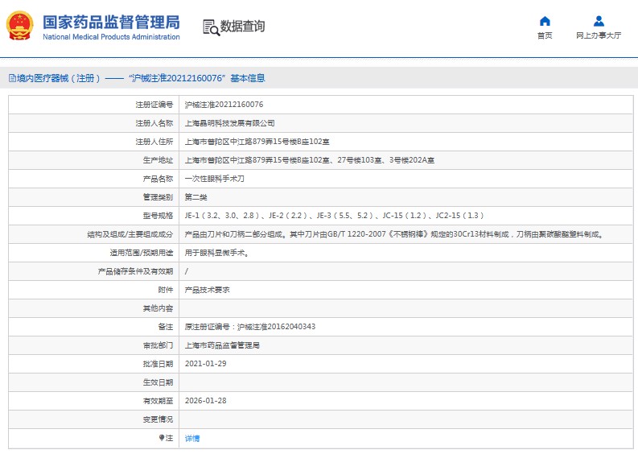Click the National Medical Products Administration subtitle

(111, 37)
